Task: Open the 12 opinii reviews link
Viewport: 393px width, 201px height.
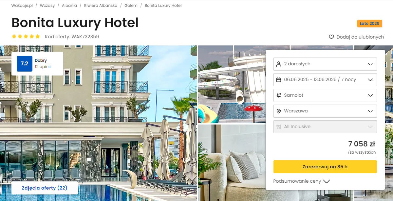Action: [x=43, y=67]
